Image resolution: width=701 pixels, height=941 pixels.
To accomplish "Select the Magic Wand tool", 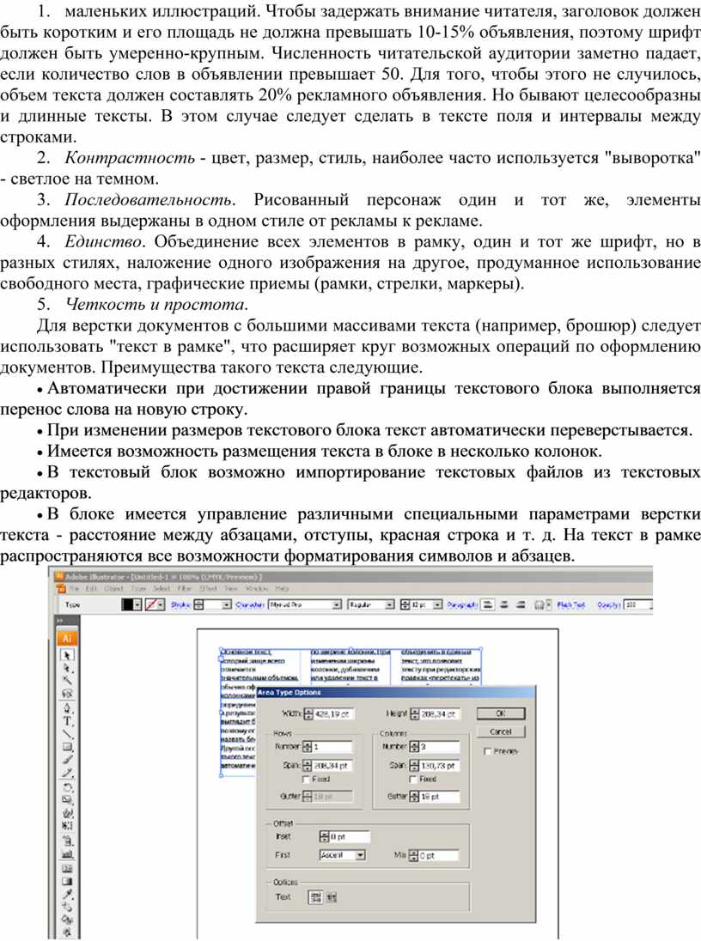I will coord(67,681).
